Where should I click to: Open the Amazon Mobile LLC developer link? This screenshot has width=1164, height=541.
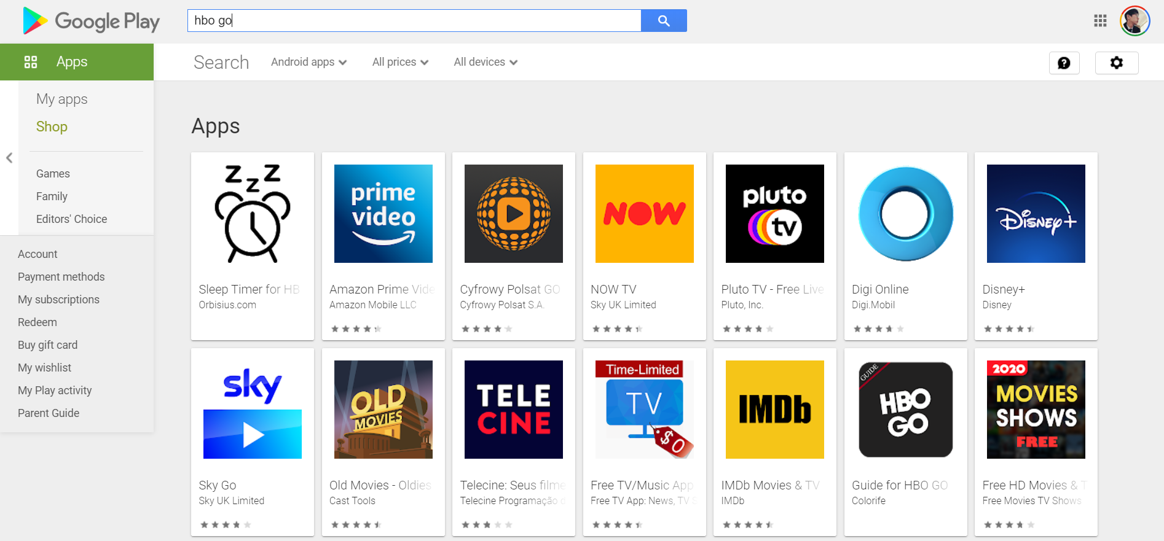tap(373, 305)
